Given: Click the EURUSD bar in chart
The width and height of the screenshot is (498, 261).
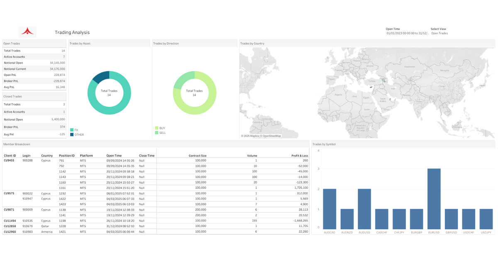Looking at the screenshot, I should point(434,198).
